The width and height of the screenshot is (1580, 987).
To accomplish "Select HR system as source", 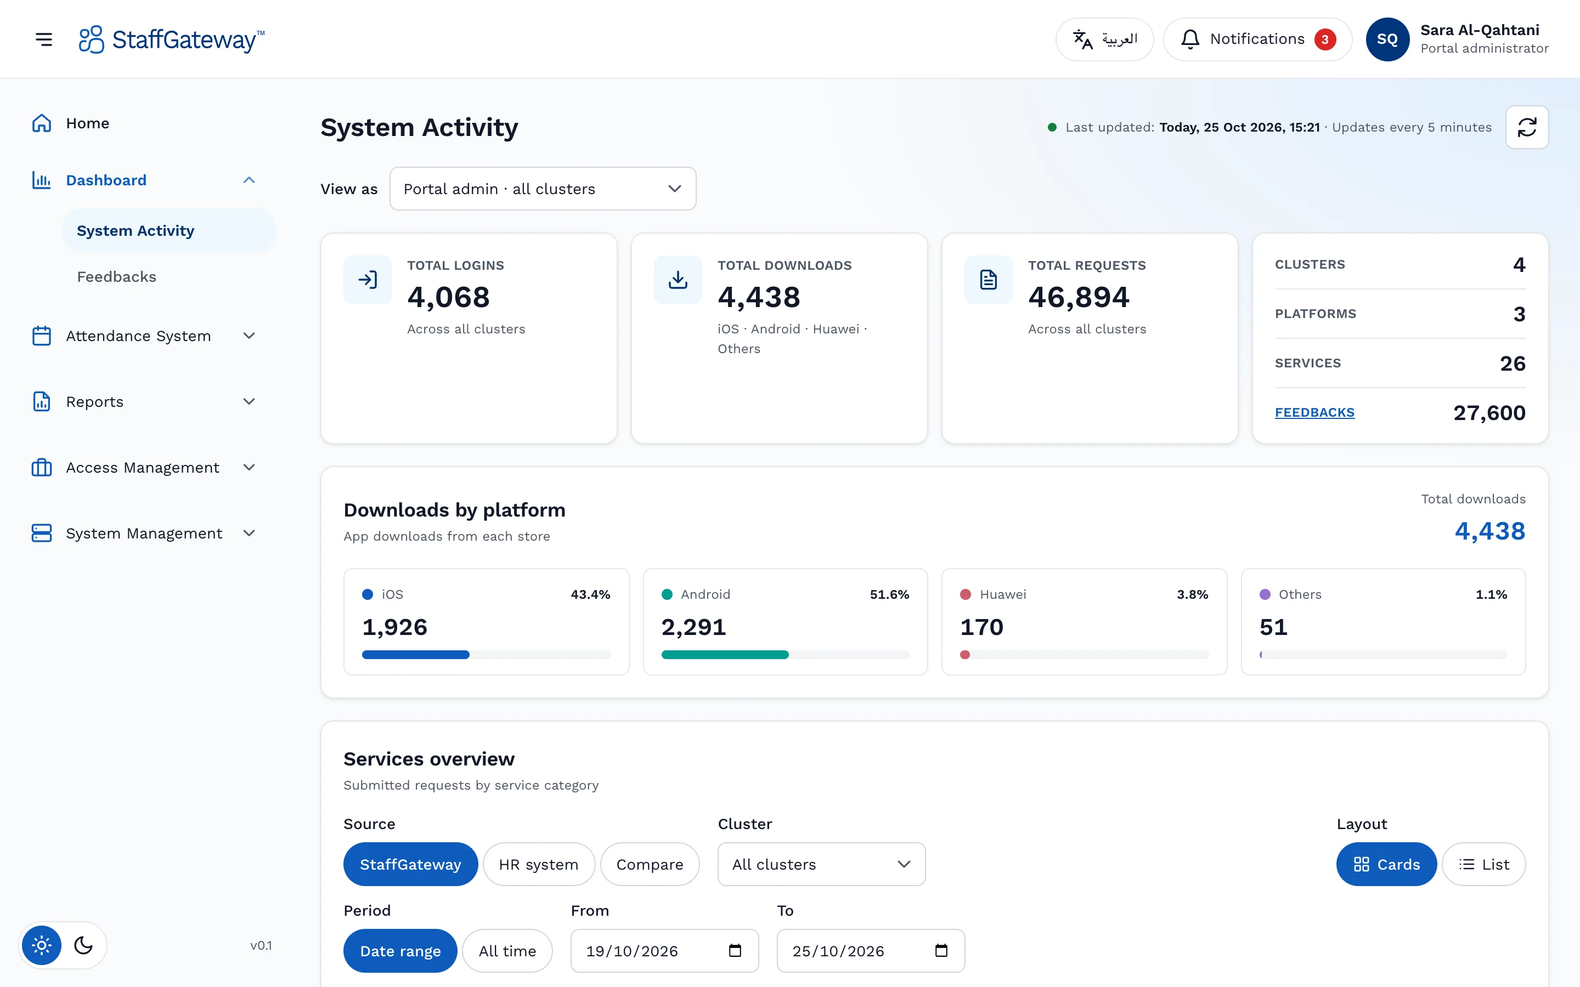I will pos(539,864).
